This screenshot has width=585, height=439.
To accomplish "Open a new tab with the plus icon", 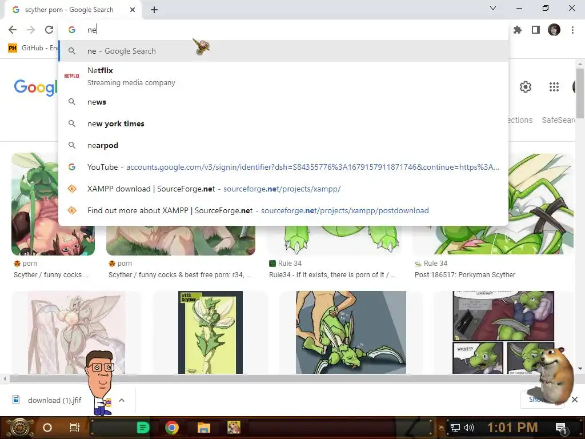I will coord(154,10).
